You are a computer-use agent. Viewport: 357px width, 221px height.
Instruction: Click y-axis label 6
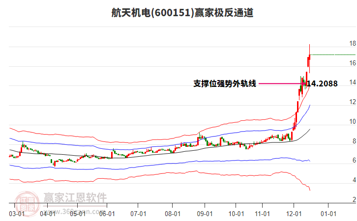(x=354, y=160)
